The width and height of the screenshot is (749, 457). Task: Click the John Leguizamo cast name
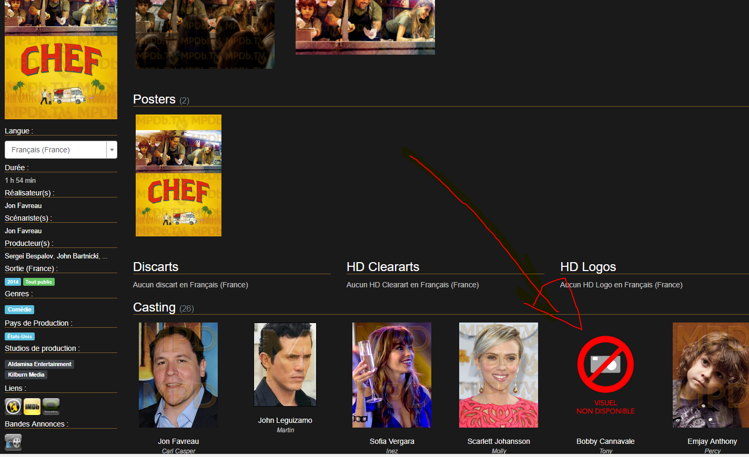point(285,420)
